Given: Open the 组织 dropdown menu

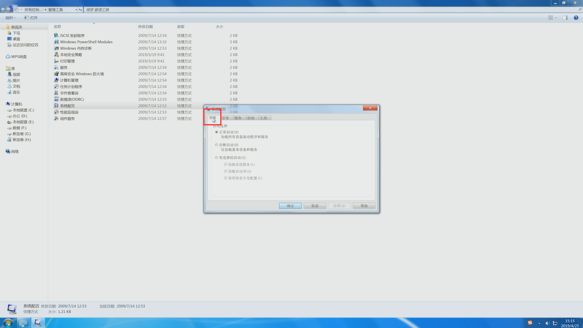Looking at the screenshot, I should 11,18.
